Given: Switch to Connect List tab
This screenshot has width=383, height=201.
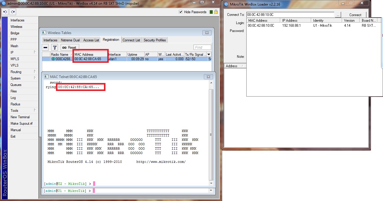Looking at the screenshot, I should tap(131, 40).
